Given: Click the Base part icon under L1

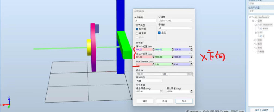Looking at the screenshot, I should [261, 28].
